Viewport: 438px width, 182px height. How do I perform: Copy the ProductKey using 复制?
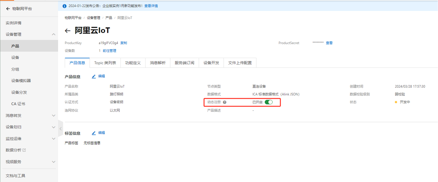[124, 43]
